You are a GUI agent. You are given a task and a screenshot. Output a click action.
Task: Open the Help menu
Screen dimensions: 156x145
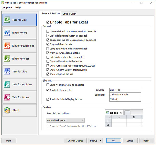pos(18,8)
